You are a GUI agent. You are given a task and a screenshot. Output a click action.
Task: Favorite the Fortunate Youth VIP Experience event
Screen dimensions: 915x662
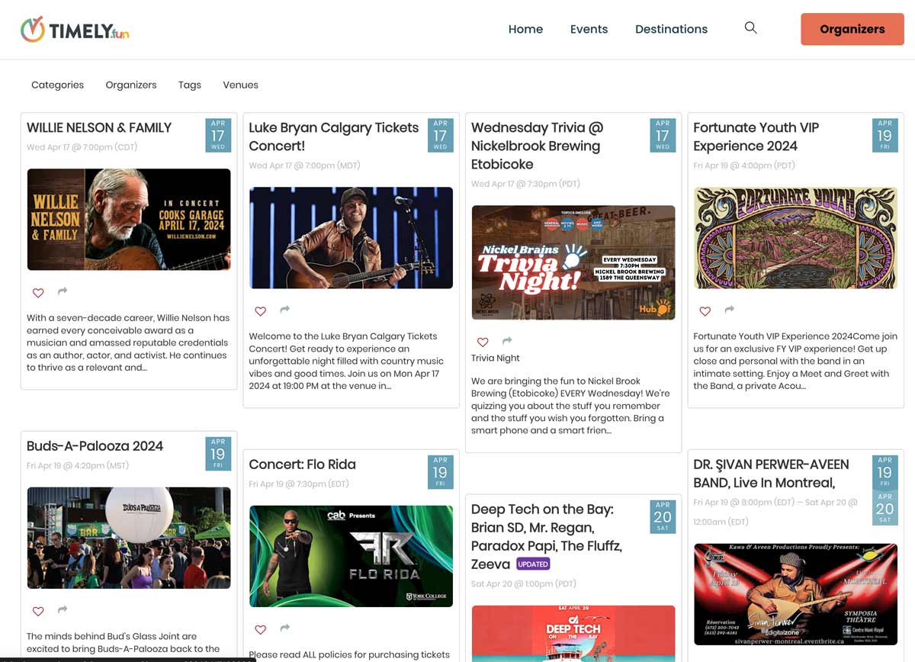(x=705, y=311)
